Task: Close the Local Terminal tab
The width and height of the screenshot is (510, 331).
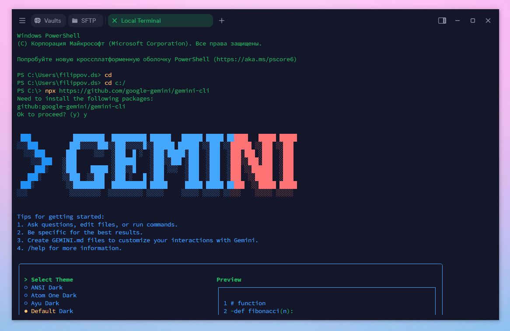Action: point(115,21)
